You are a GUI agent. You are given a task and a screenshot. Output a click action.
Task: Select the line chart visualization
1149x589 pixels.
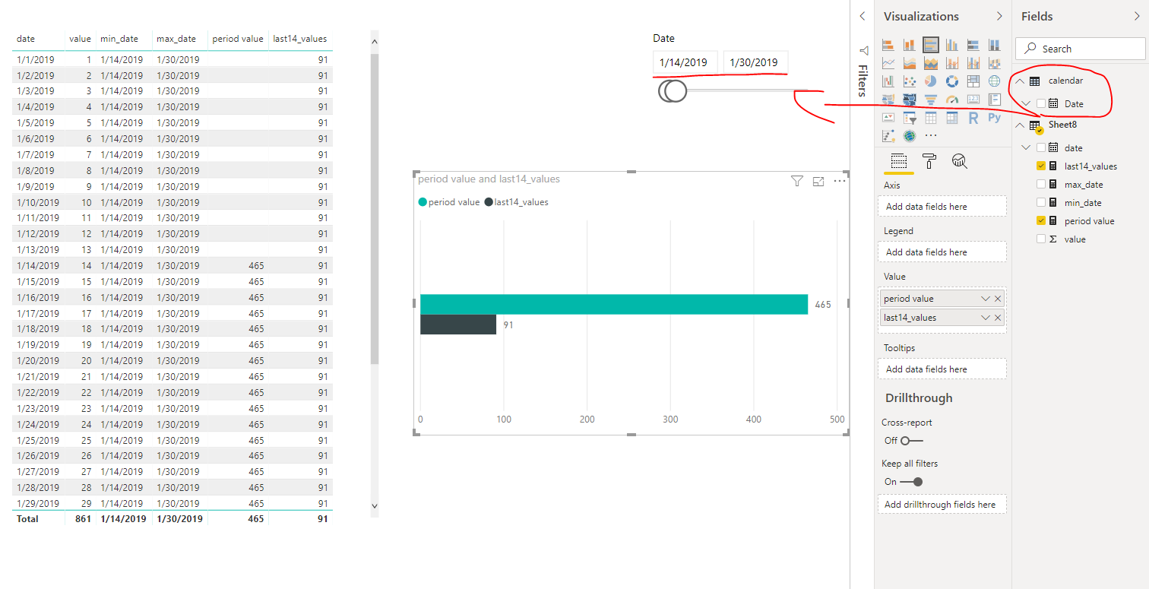tap(888, 63)
